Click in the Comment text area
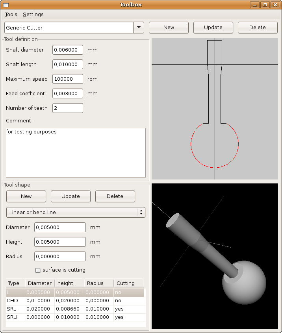Screen dimensions: 282x333 coord(76,153)
